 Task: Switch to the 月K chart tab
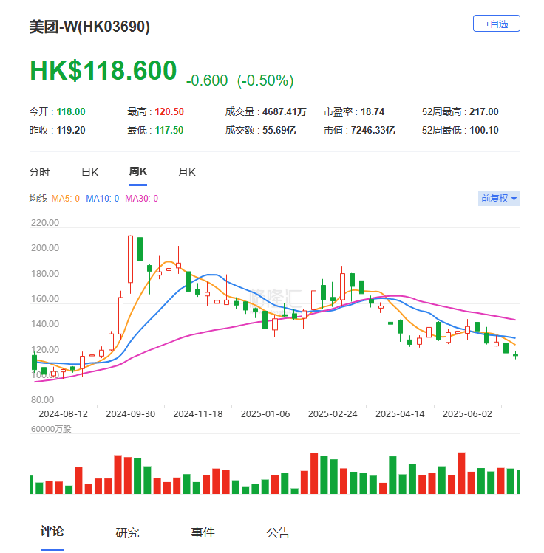[187, 172]
